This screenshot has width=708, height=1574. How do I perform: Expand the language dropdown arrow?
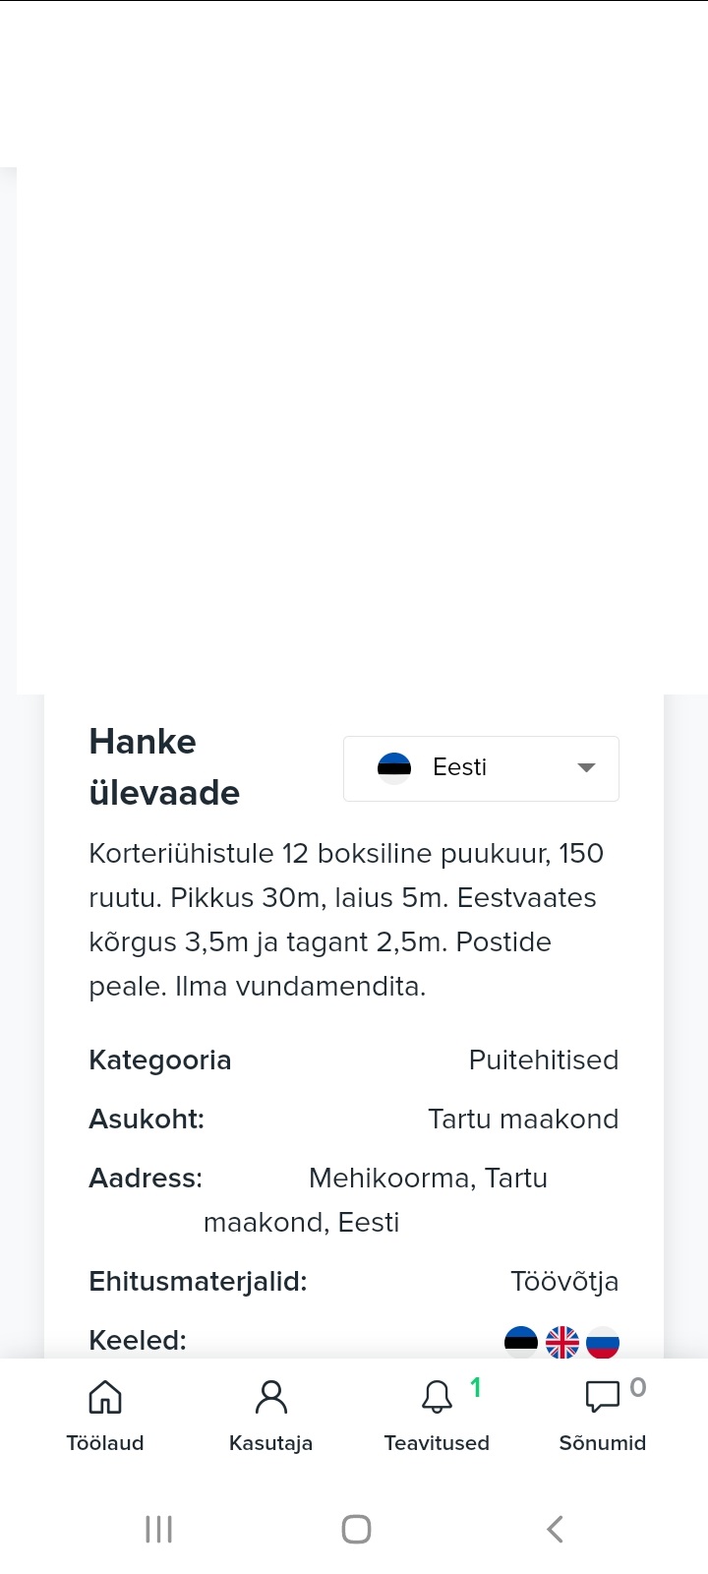[x=586, y=767]
